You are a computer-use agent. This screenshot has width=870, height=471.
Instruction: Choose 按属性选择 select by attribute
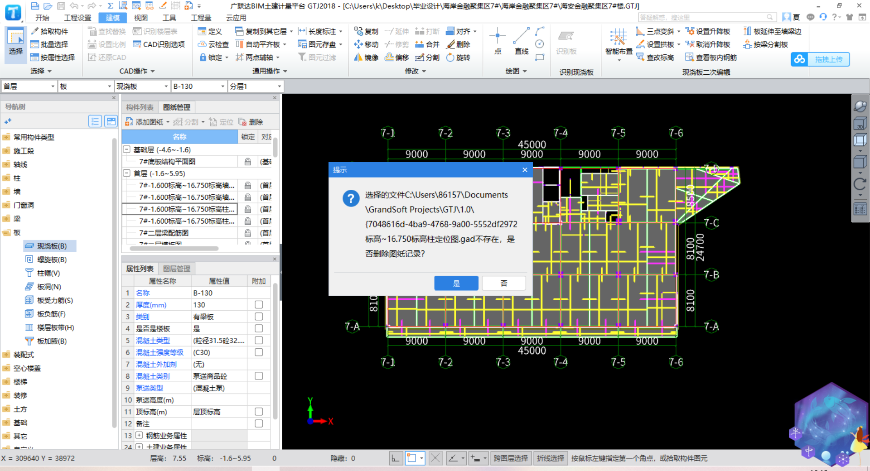coord(52,58)
